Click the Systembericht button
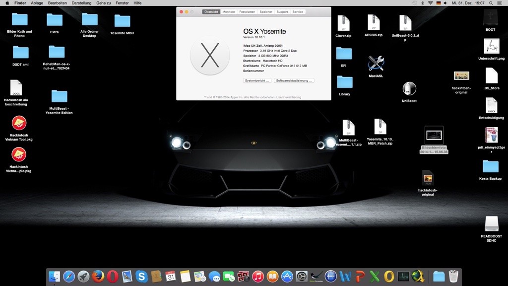The width and height of the screenshot is (508, 286). tap(257, 80)
